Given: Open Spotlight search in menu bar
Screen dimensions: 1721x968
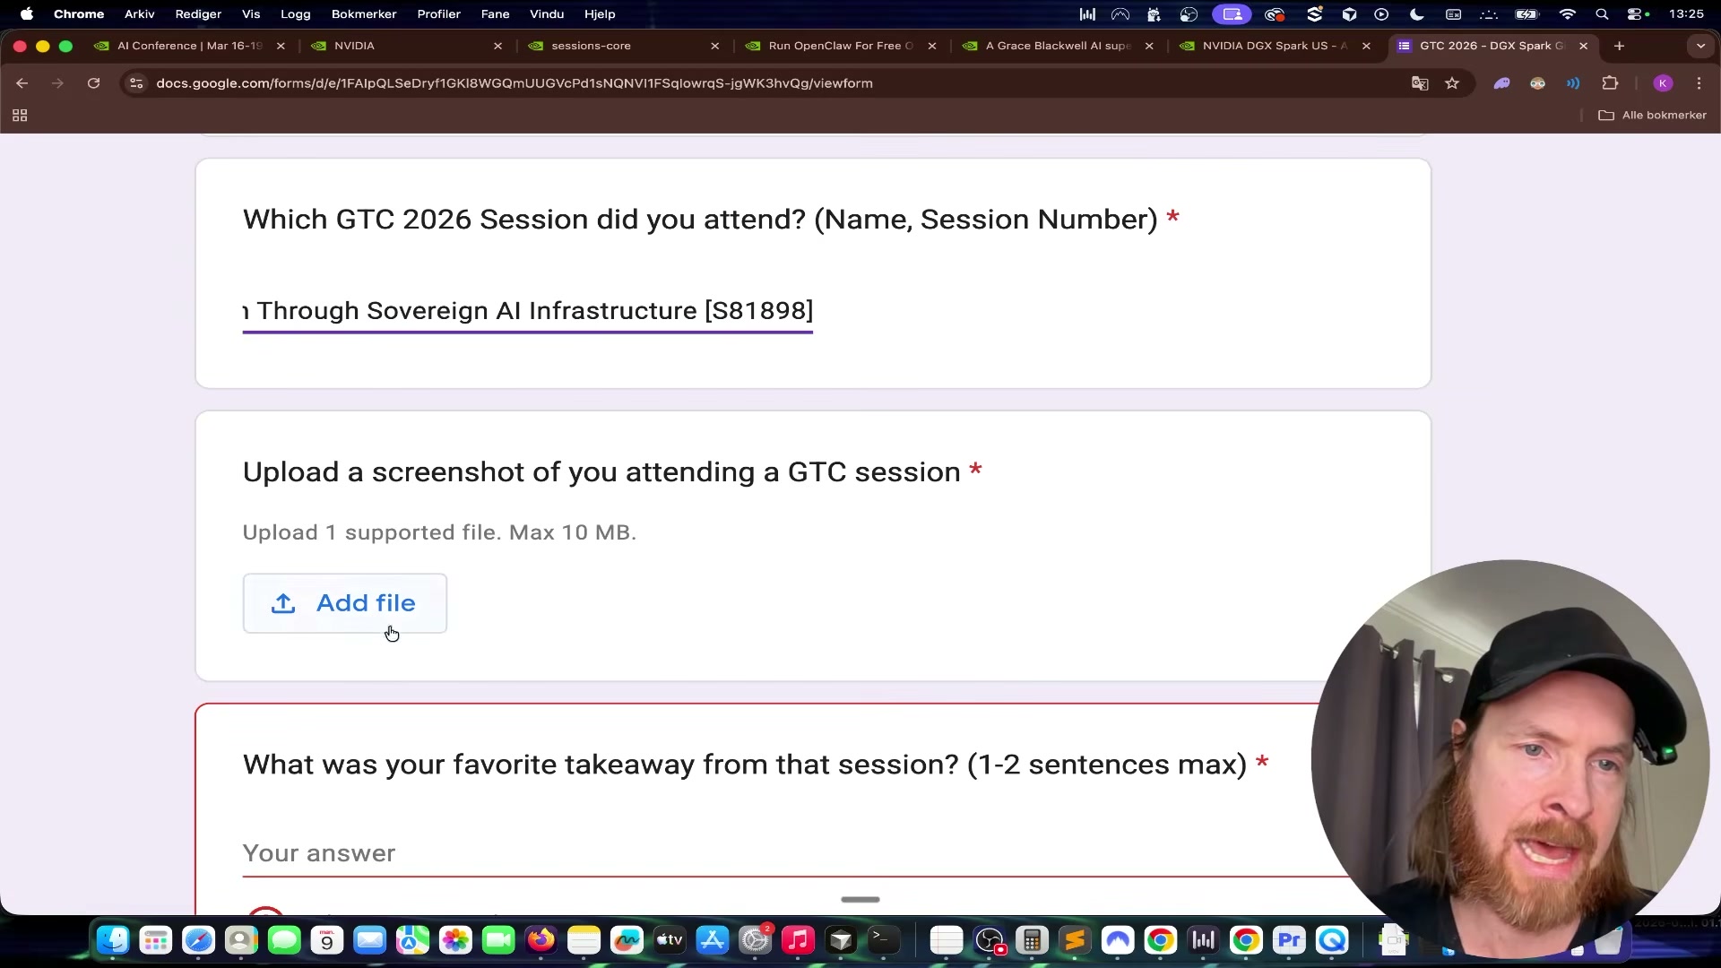Looking at the screenshot, I should coord(1602,13).
